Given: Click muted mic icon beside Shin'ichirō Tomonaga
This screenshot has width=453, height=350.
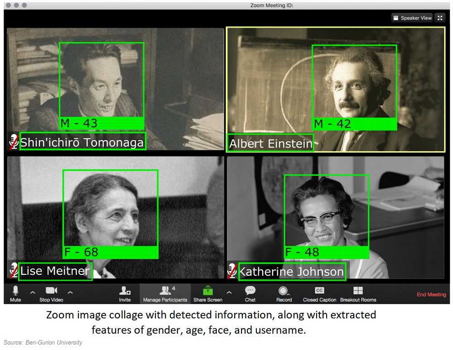Looking at the screenshot, I should (14, 142).
